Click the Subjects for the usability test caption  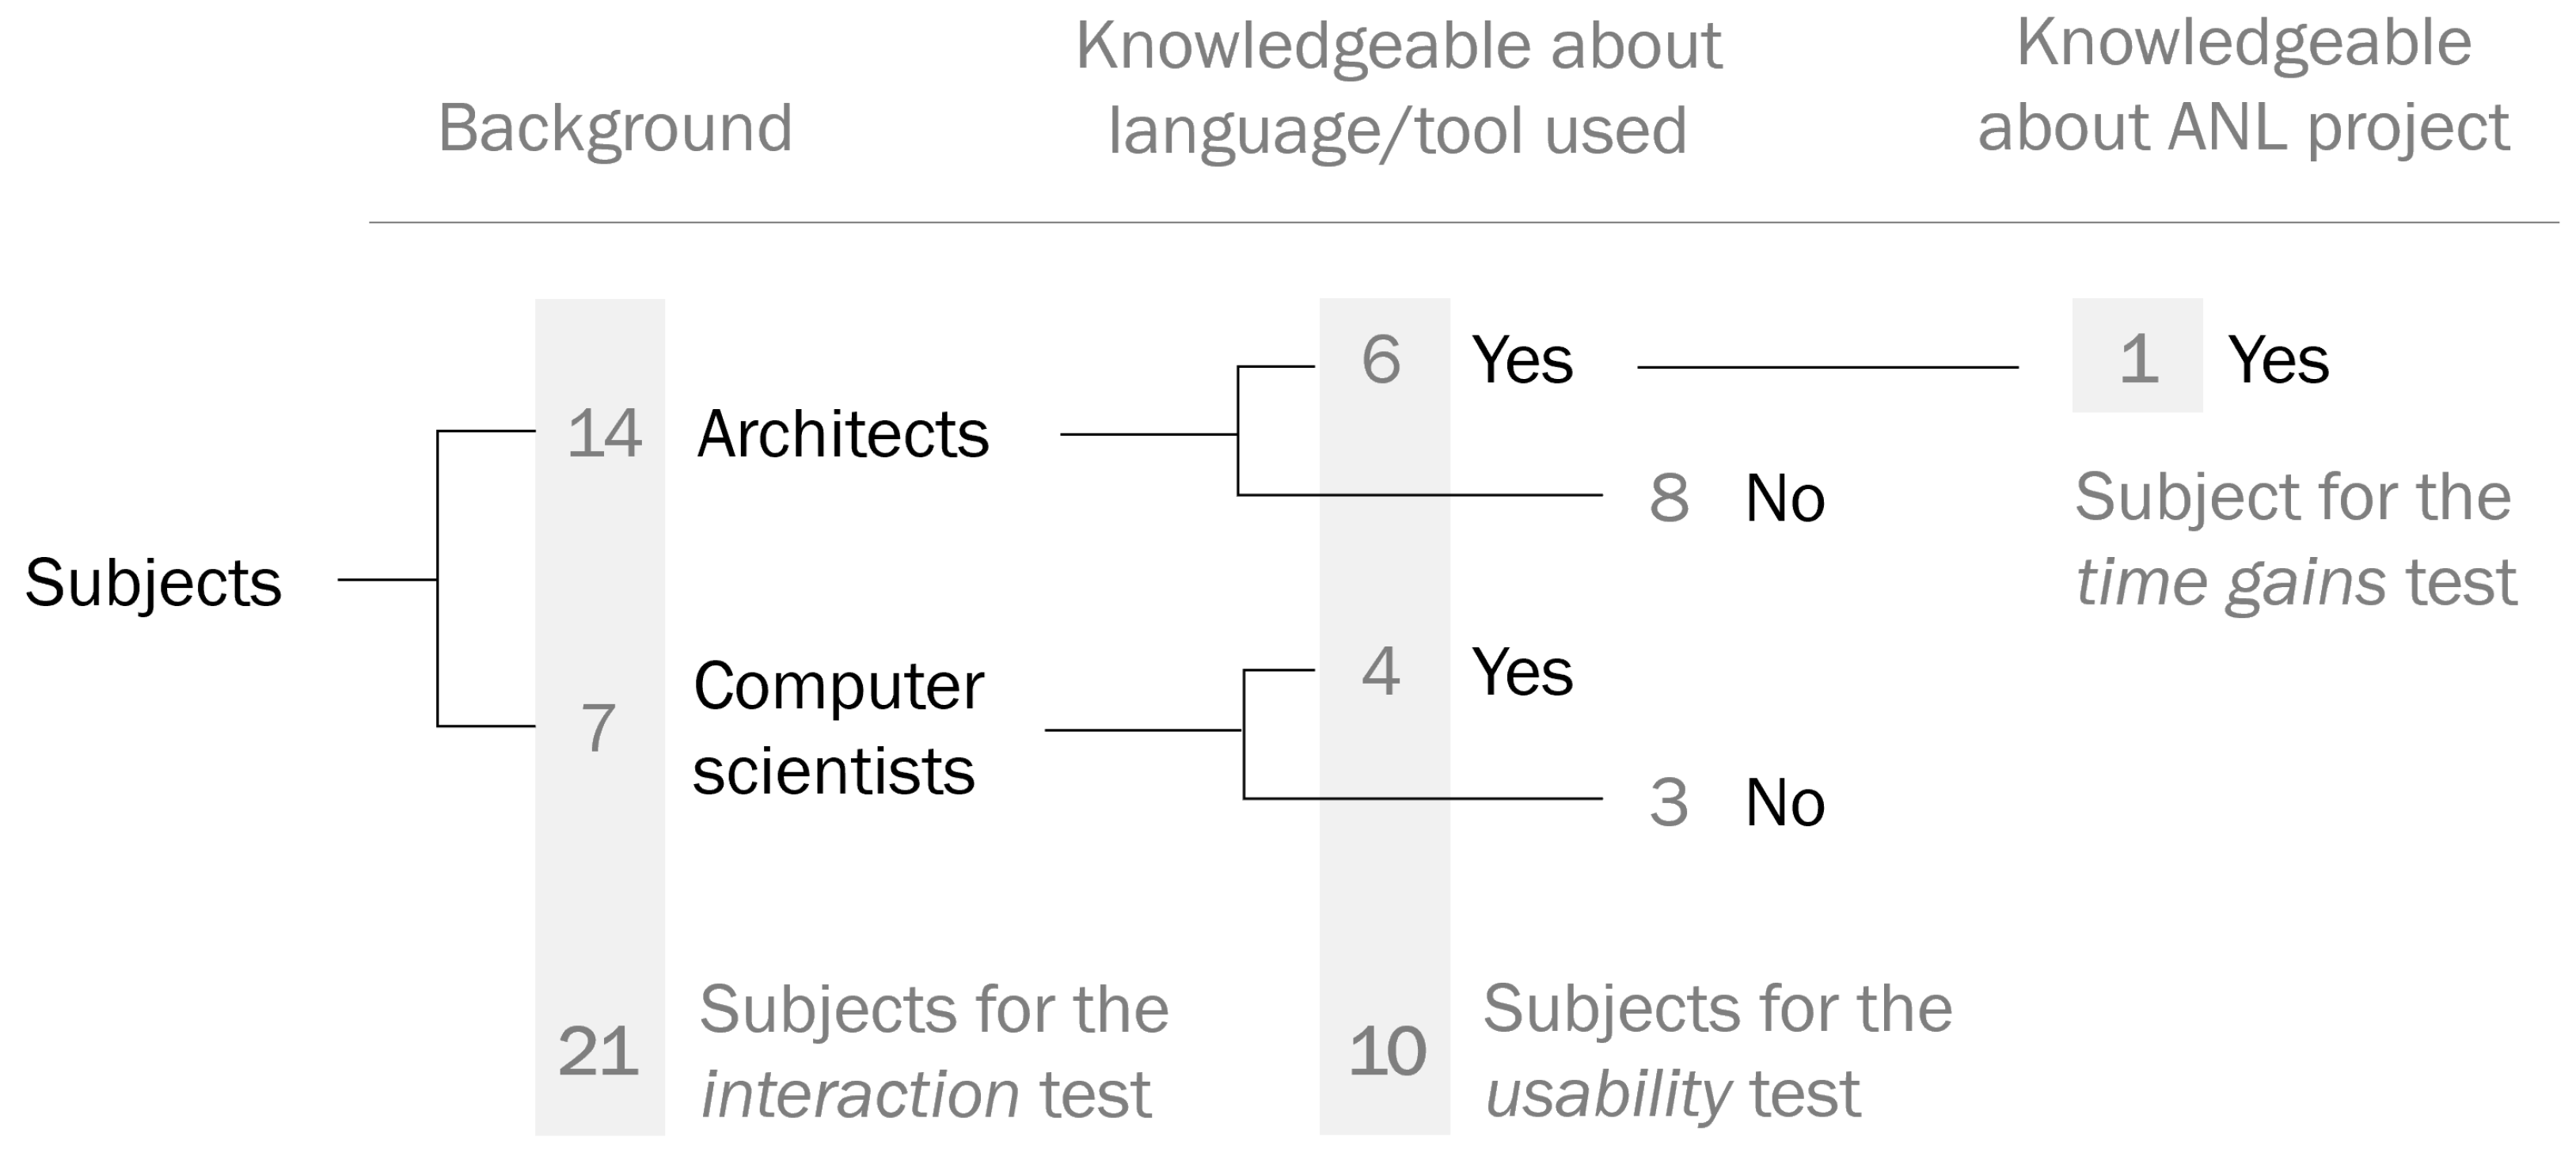coord(1716,1051)
